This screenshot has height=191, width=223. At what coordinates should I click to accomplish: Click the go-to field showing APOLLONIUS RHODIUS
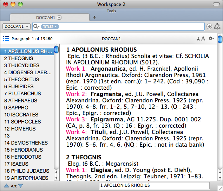pos(154,185)
